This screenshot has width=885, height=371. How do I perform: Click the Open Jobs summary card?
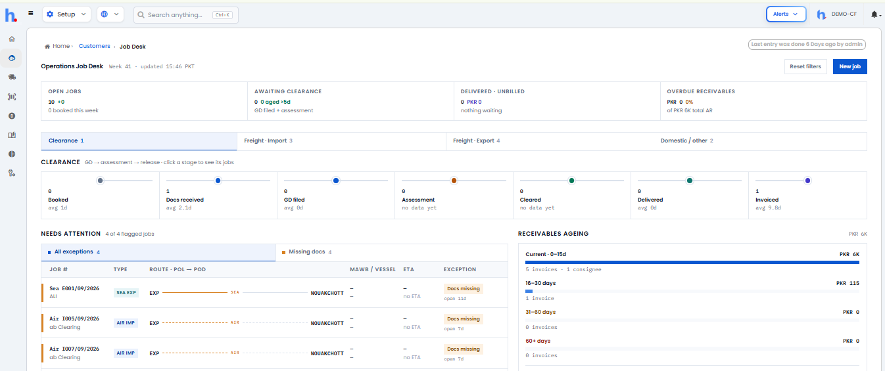pos(144,101)
